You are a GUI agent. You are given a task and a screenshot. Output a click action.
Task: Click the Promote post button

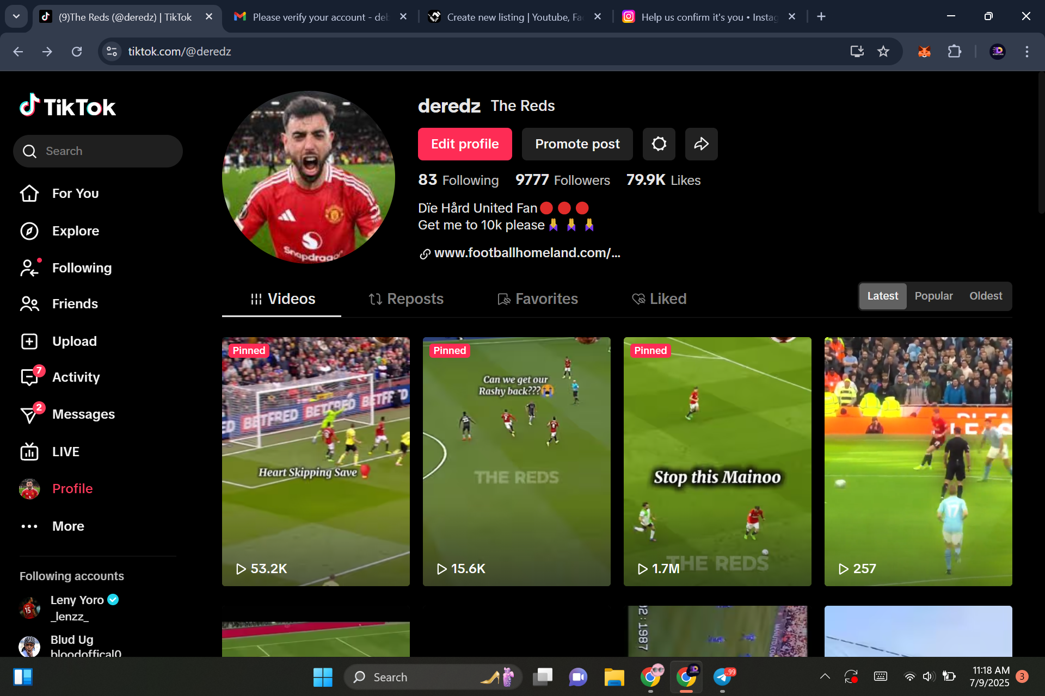click(x=577, y=144)
